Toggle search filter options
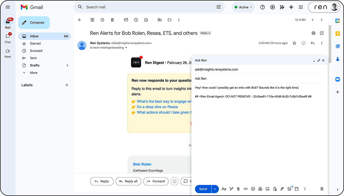 click(x=218, y=7)
